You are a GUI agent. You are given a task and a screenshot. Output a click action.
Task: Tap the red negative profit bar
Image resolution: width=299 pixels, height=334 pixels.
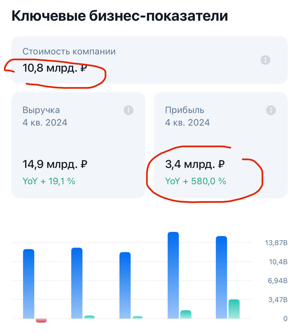(41, 320)
